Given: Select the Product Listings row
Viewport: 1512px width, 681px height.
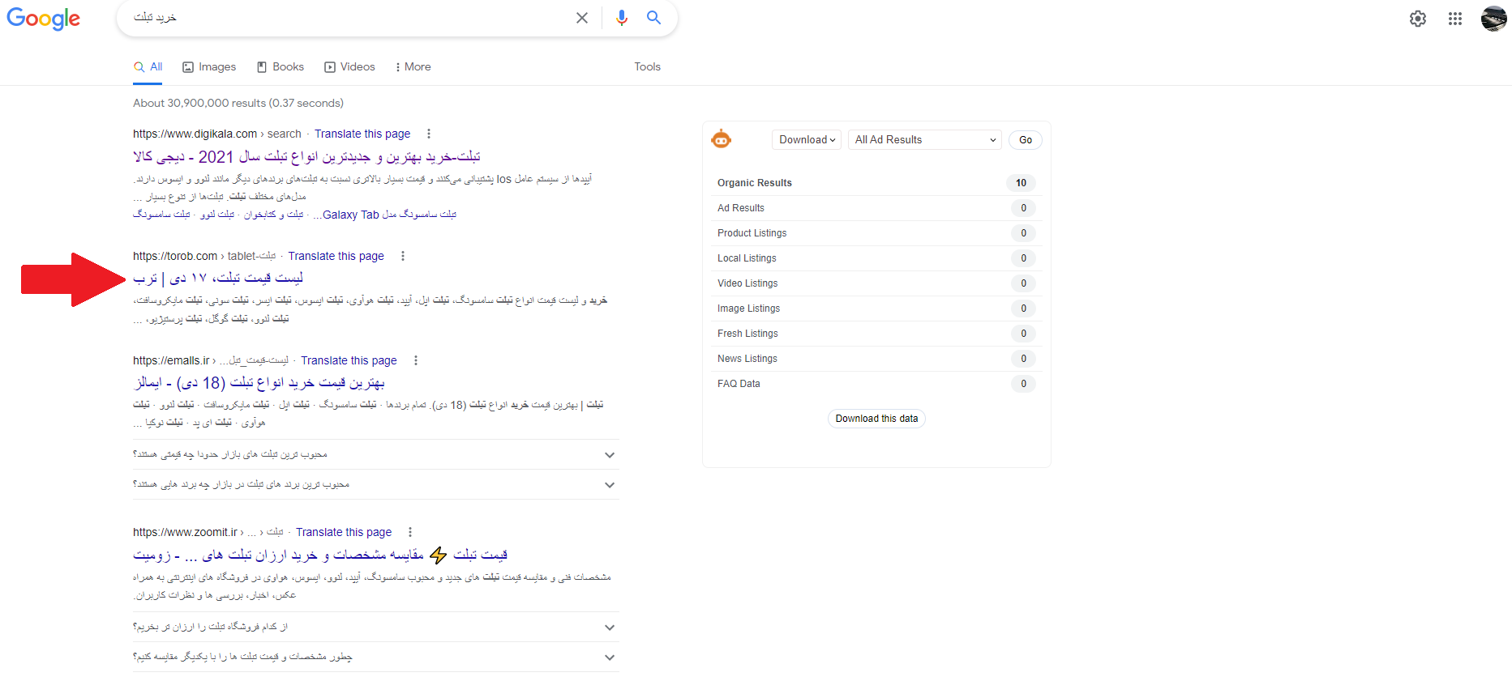Looking at the screenshot, I should pyautogui.click(x=876, y=233).
